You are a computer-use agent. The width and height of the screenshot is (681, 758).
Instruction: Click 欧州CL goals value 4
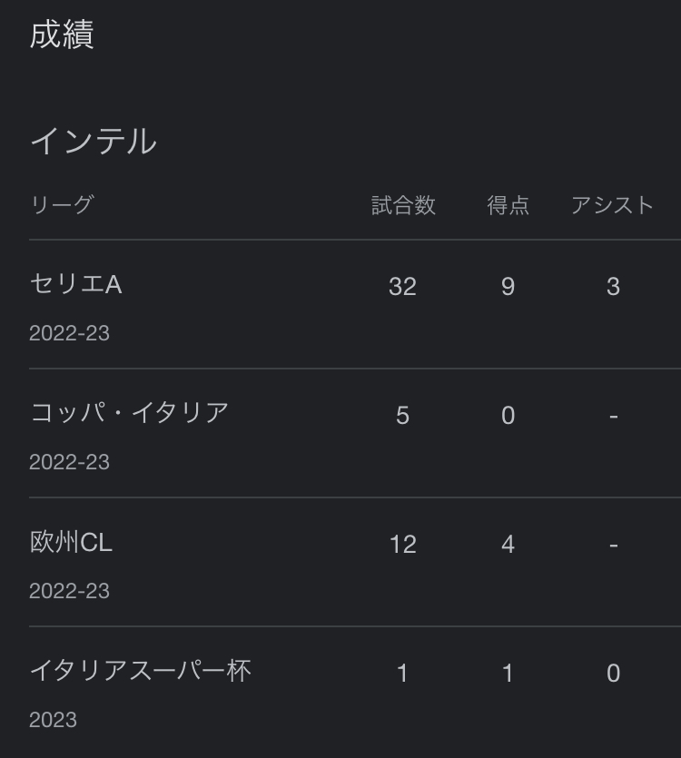[x=508, y=545]
